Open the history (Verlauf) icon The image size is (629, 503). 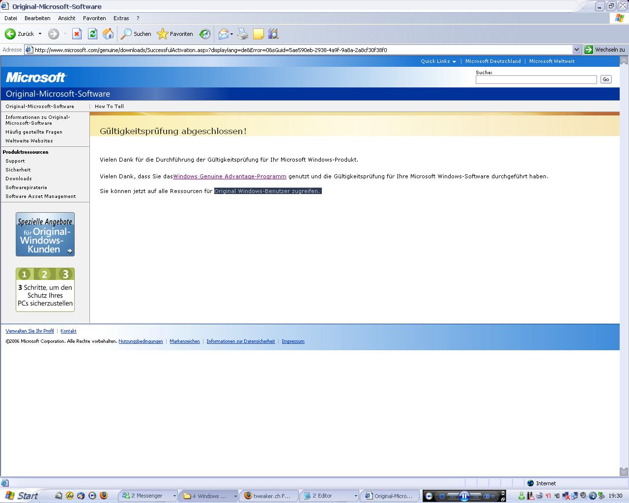[x=205, y=34]
